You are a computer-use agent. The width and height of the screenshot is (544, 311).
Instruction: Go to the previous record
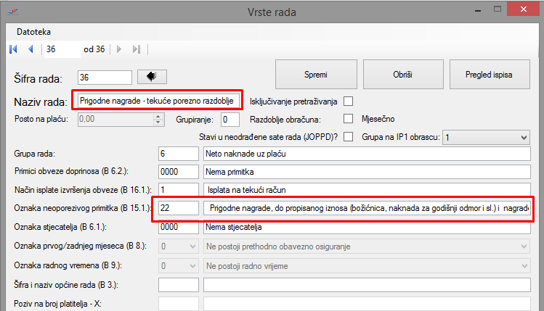pyautogui.click(x=30, y=49)
